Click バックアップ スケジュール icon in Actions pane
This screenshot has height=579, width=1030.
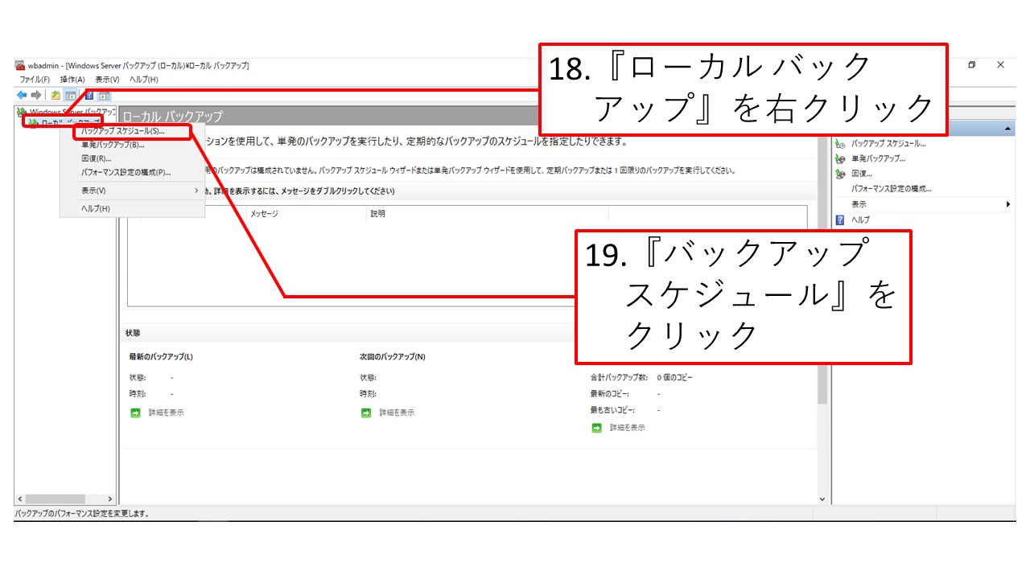pos(840,144)
